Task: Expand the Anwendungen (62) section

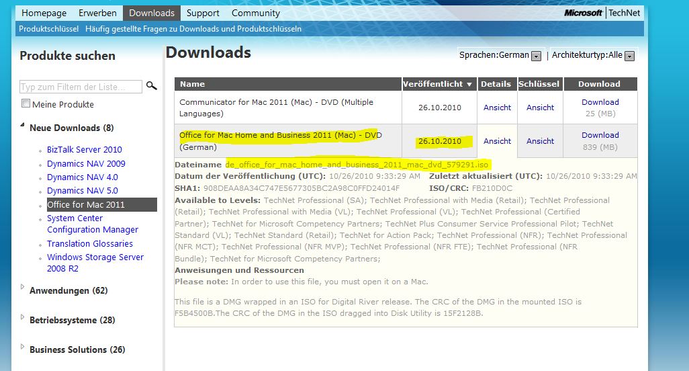Action: click(22, 286)
